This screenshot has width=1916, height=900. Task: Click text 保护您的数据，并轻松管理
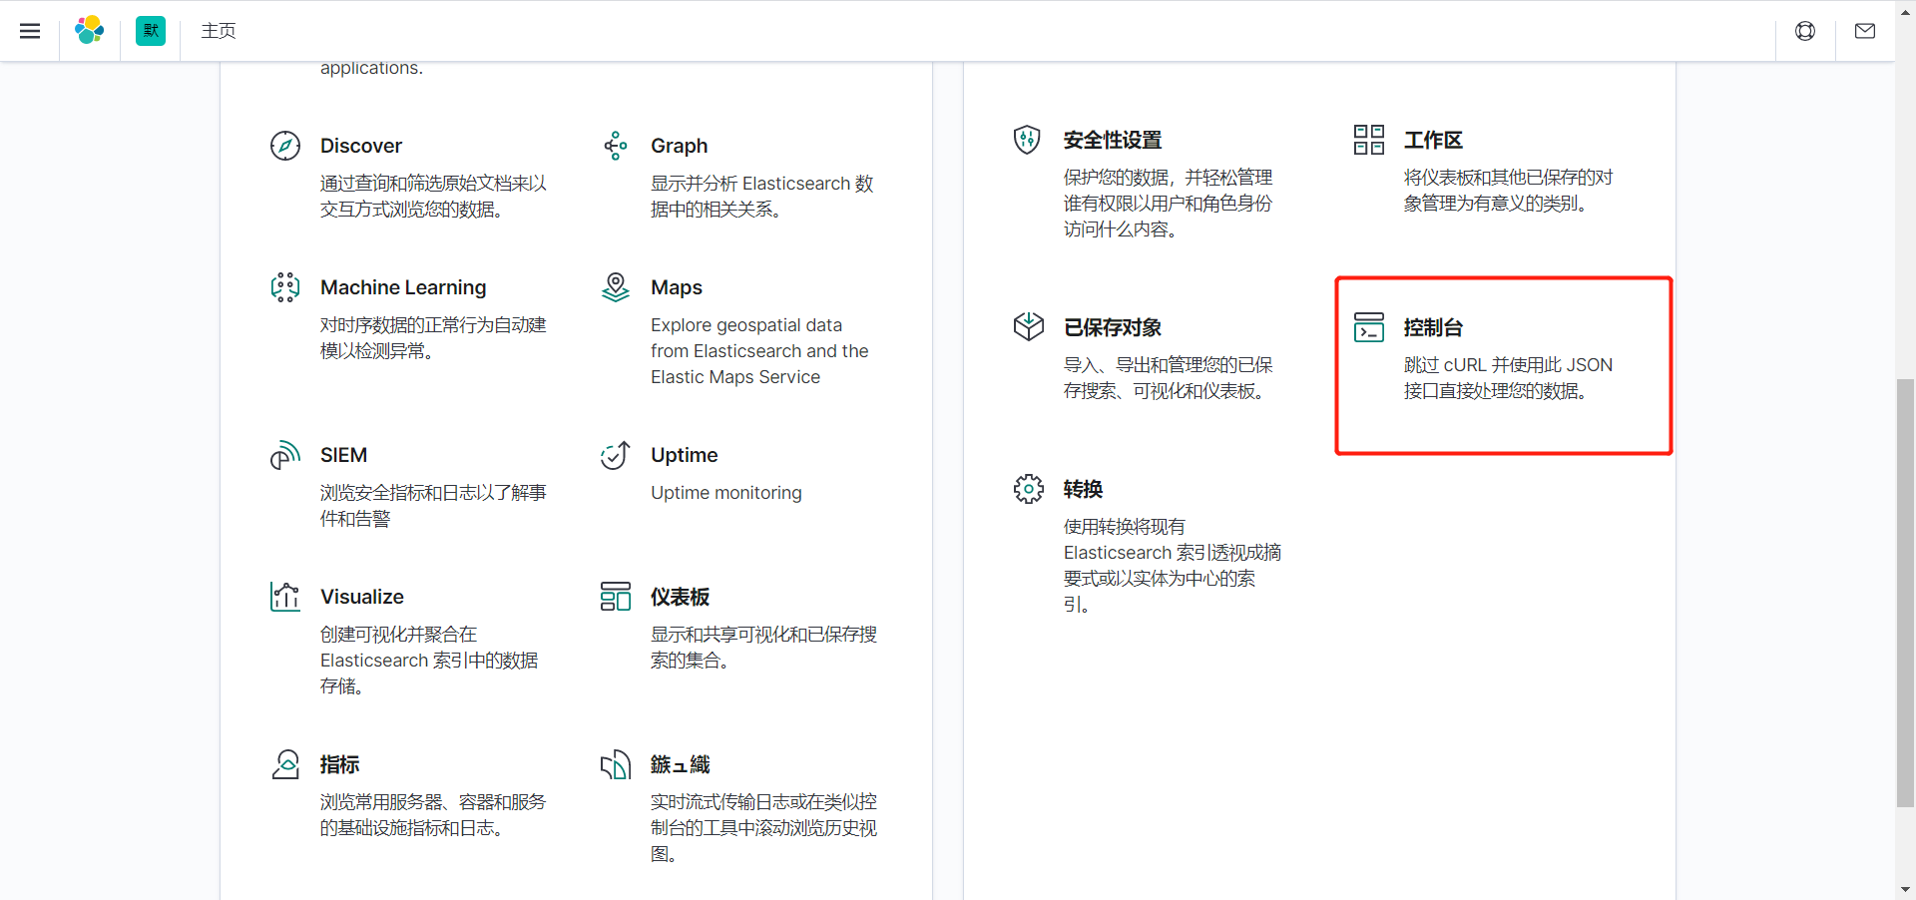[1168, 178]
